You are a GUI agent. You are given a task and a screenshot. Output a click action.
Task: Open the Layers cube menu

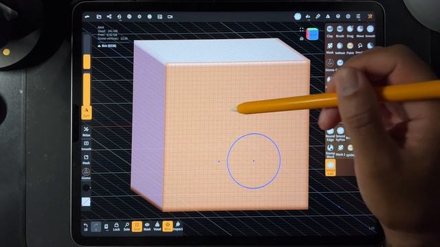(x=338, y=16)
